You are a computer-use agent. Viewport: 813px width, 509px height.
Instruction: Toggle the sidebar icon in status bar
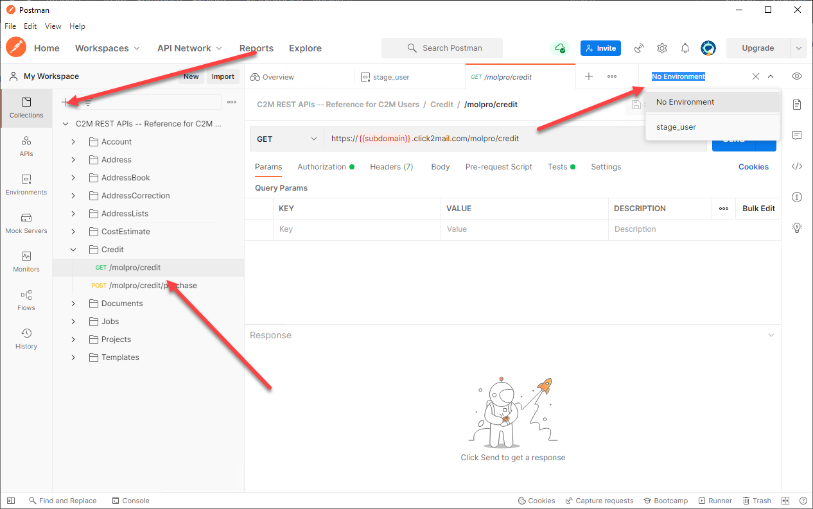(x=11, y=501)
